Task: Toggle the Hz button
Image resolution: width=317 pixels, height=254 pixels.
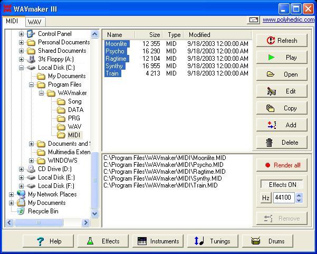Action: click(266, 197)
